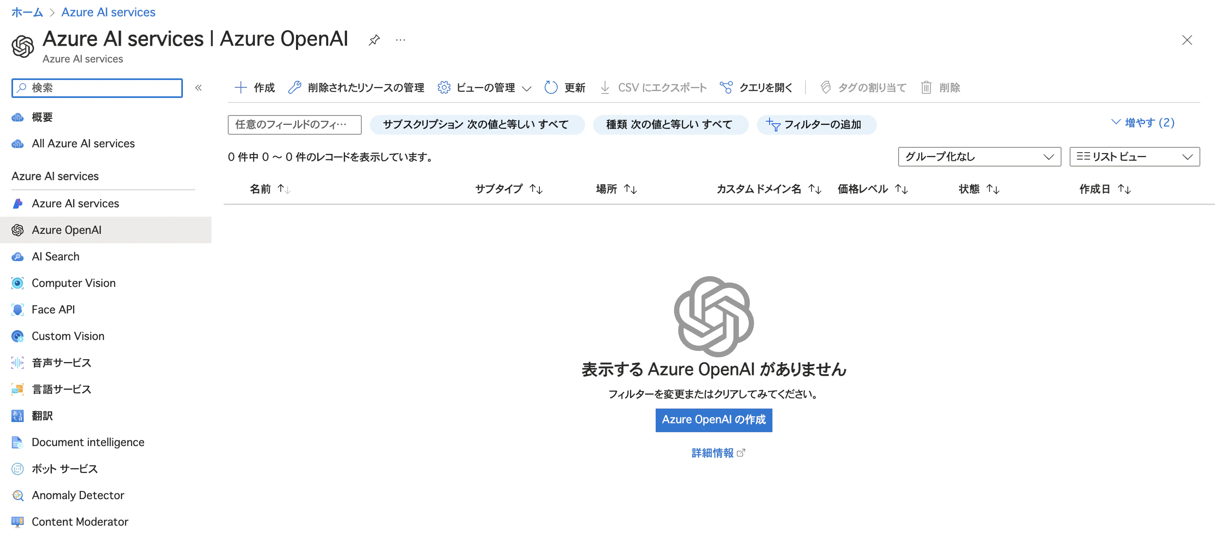This screenshot has width=1215, height=533.
Task: Click フィルターの追加
Action: tap(816, 124)
